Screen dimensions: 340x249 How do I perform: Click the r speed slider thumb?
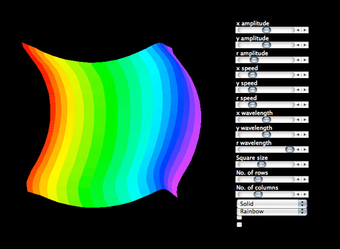[x=252, y=105]
